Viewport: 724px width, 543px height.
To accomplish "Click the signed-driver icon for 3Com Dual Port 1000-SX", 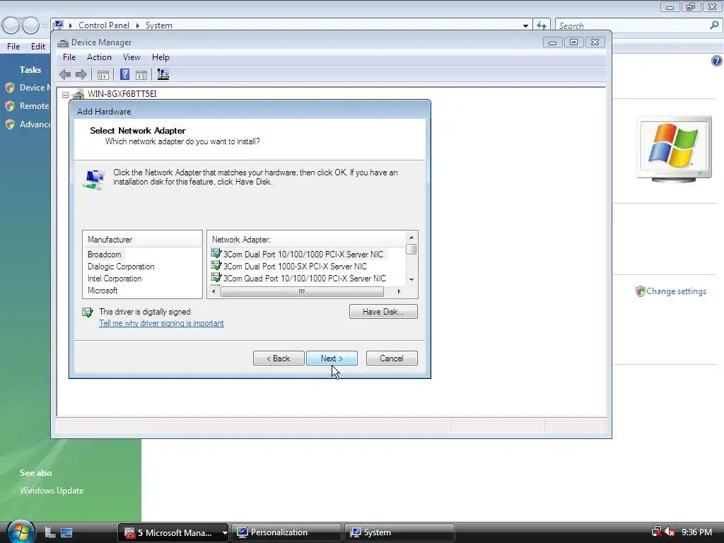I will [x=216, y=266].
